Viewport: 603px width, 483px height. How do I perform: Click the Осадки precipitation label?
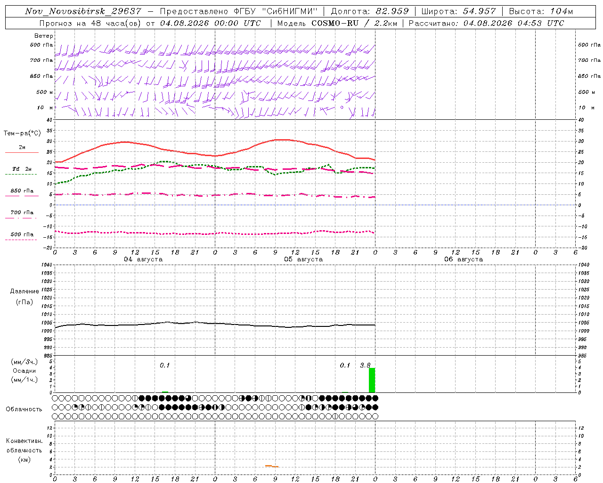[24, 371]
